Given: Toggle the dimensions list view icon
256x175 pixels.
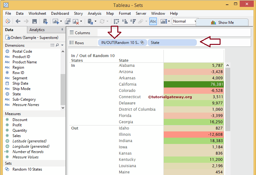Looking at the screenshot, I should (x=52, y=45).
